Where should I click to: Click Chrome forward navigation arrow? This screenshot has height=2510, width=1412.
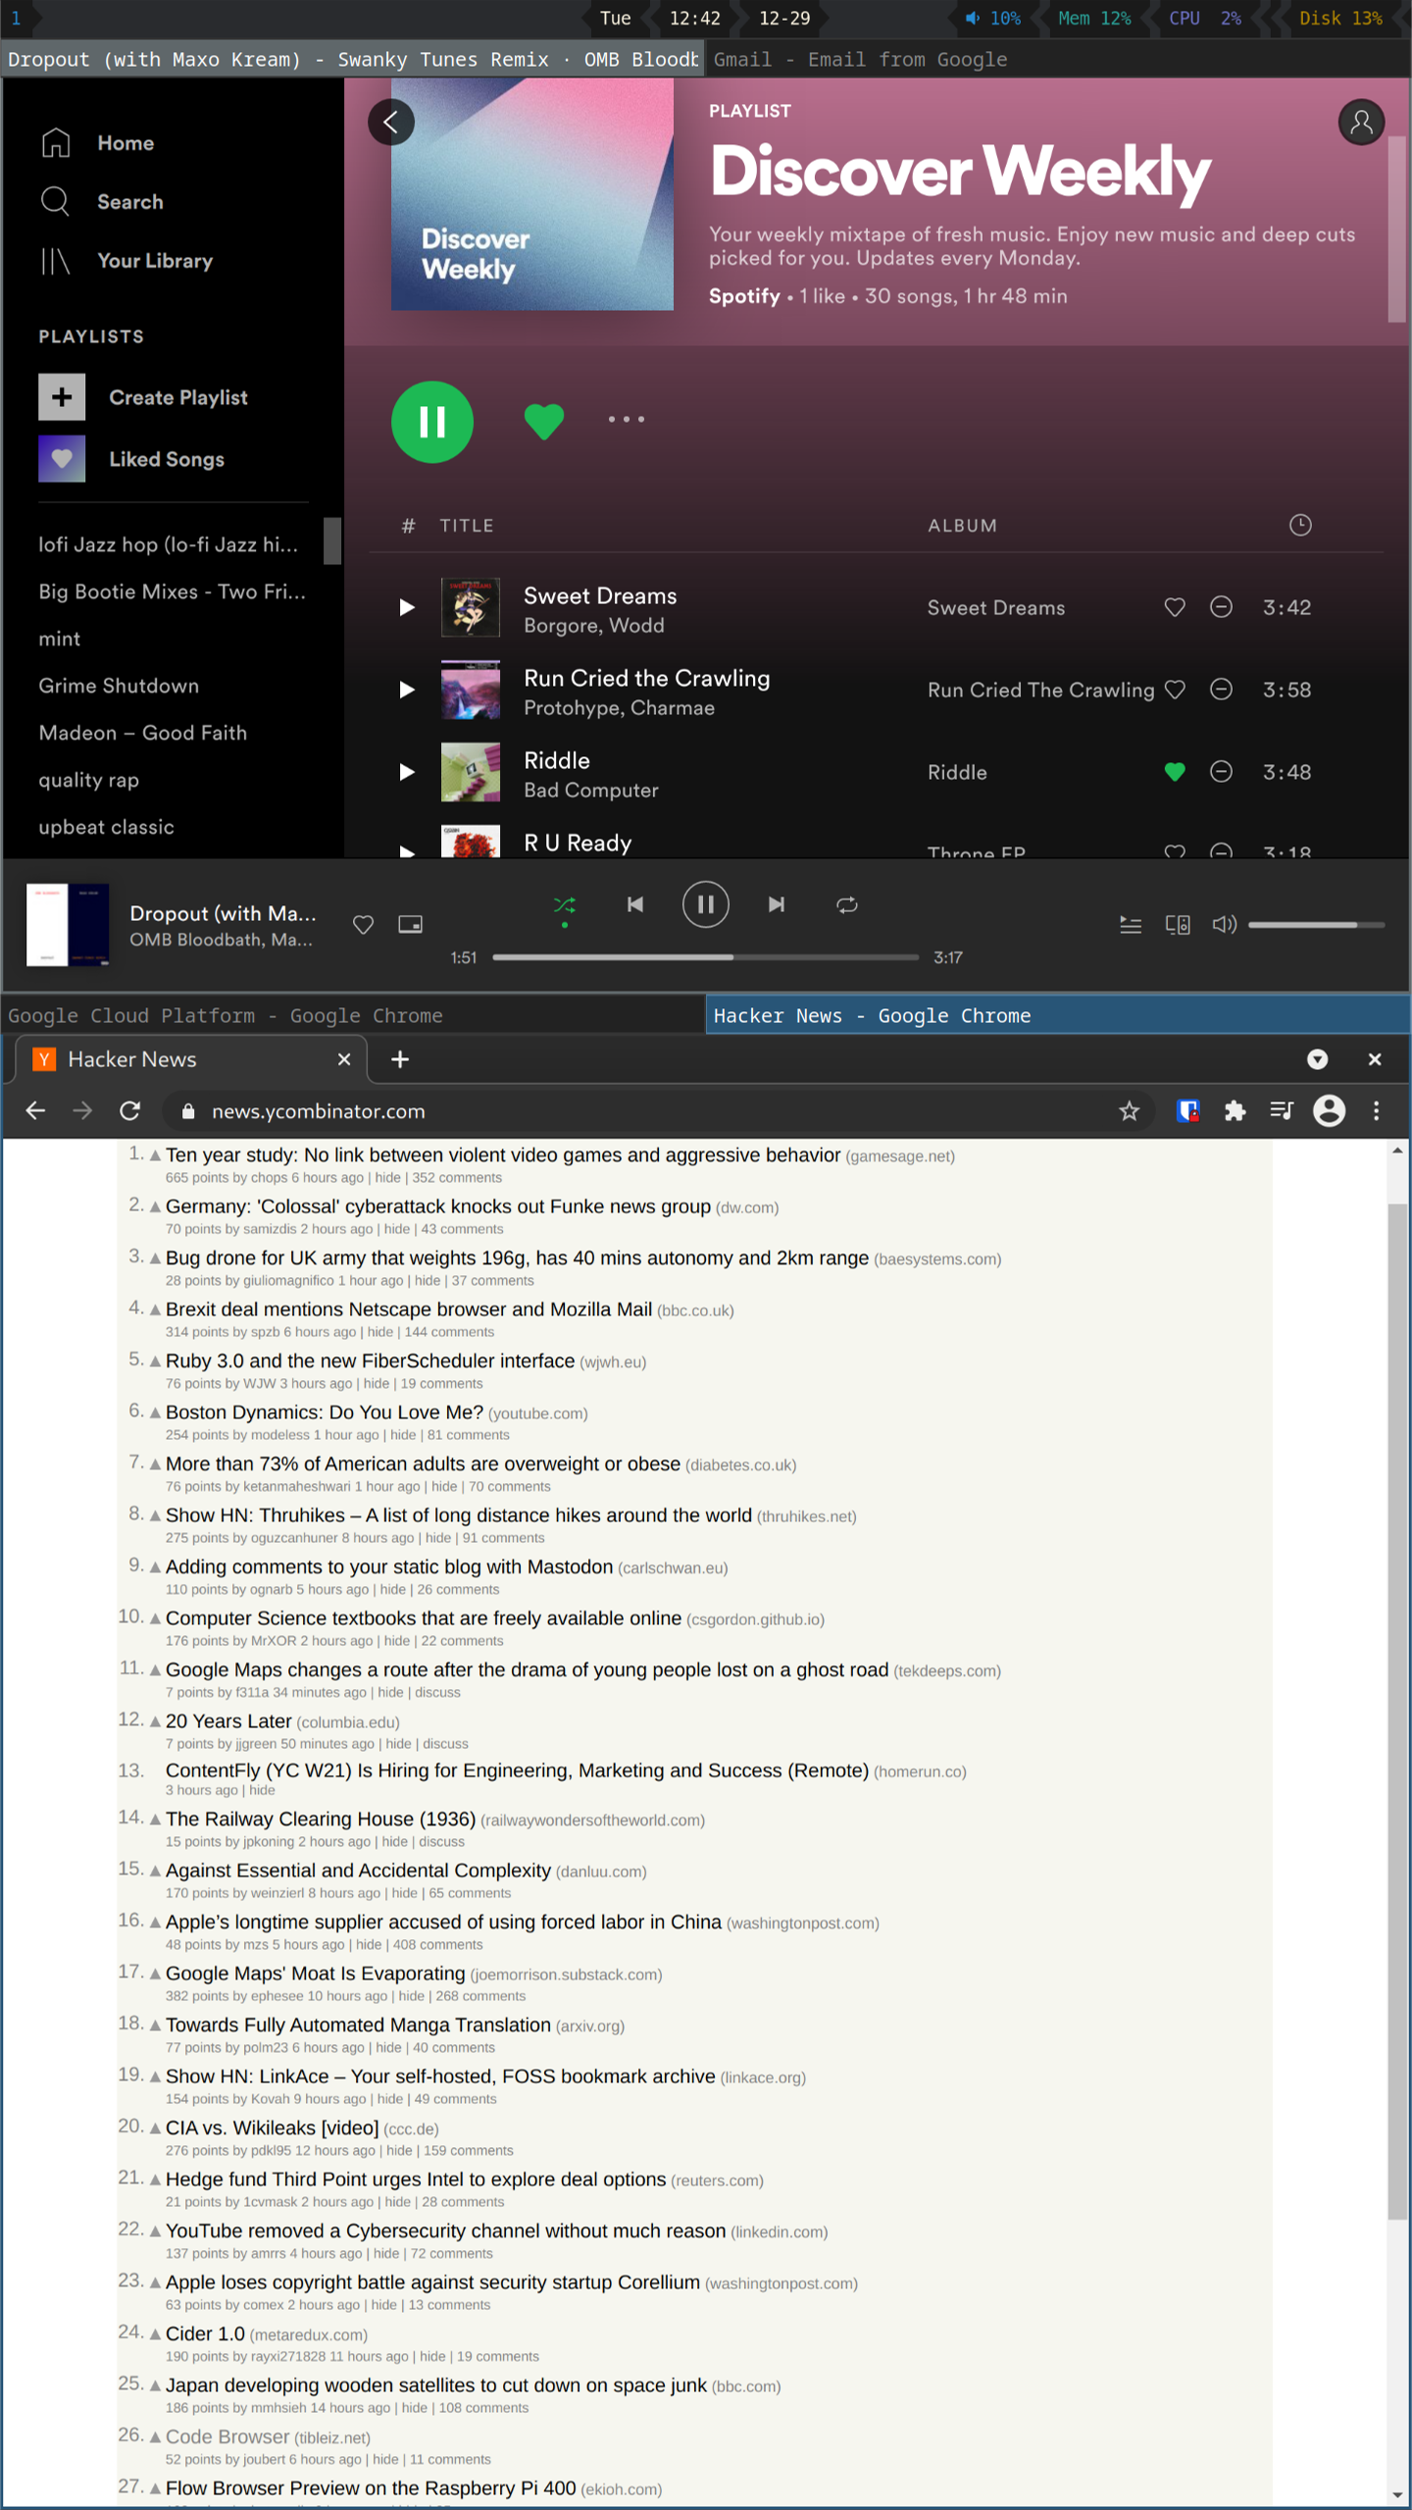coord(82,1111)
